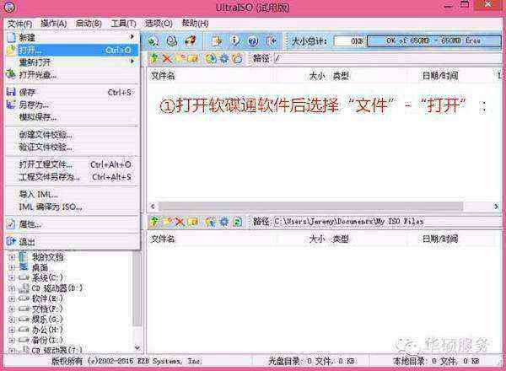
Task: Click the info 'i' toolbar icon
Action: [234, 40]
